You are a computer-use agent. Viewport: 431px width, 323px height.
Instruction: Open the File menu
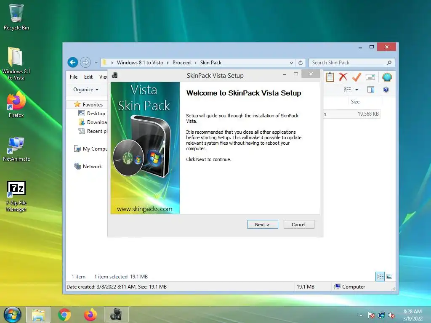74,77
